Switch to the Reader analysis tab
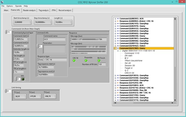The width and height of the screenshot is (186, 117). (29, 10)
